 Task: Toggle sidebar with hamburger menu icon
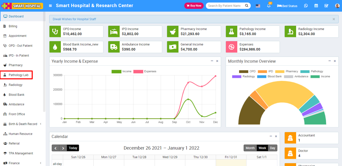[50, 6]
